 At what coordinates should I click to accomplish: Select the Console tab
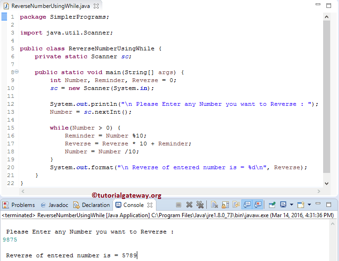(134, 205)
